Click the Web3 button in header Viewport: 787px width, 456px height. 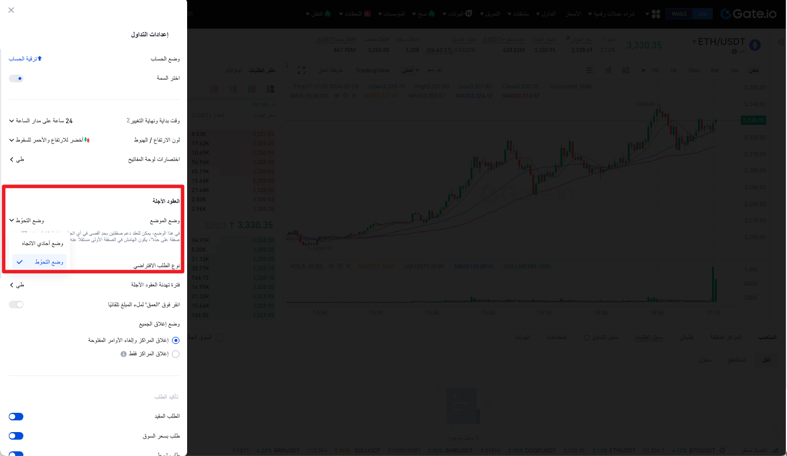(678, 13)
